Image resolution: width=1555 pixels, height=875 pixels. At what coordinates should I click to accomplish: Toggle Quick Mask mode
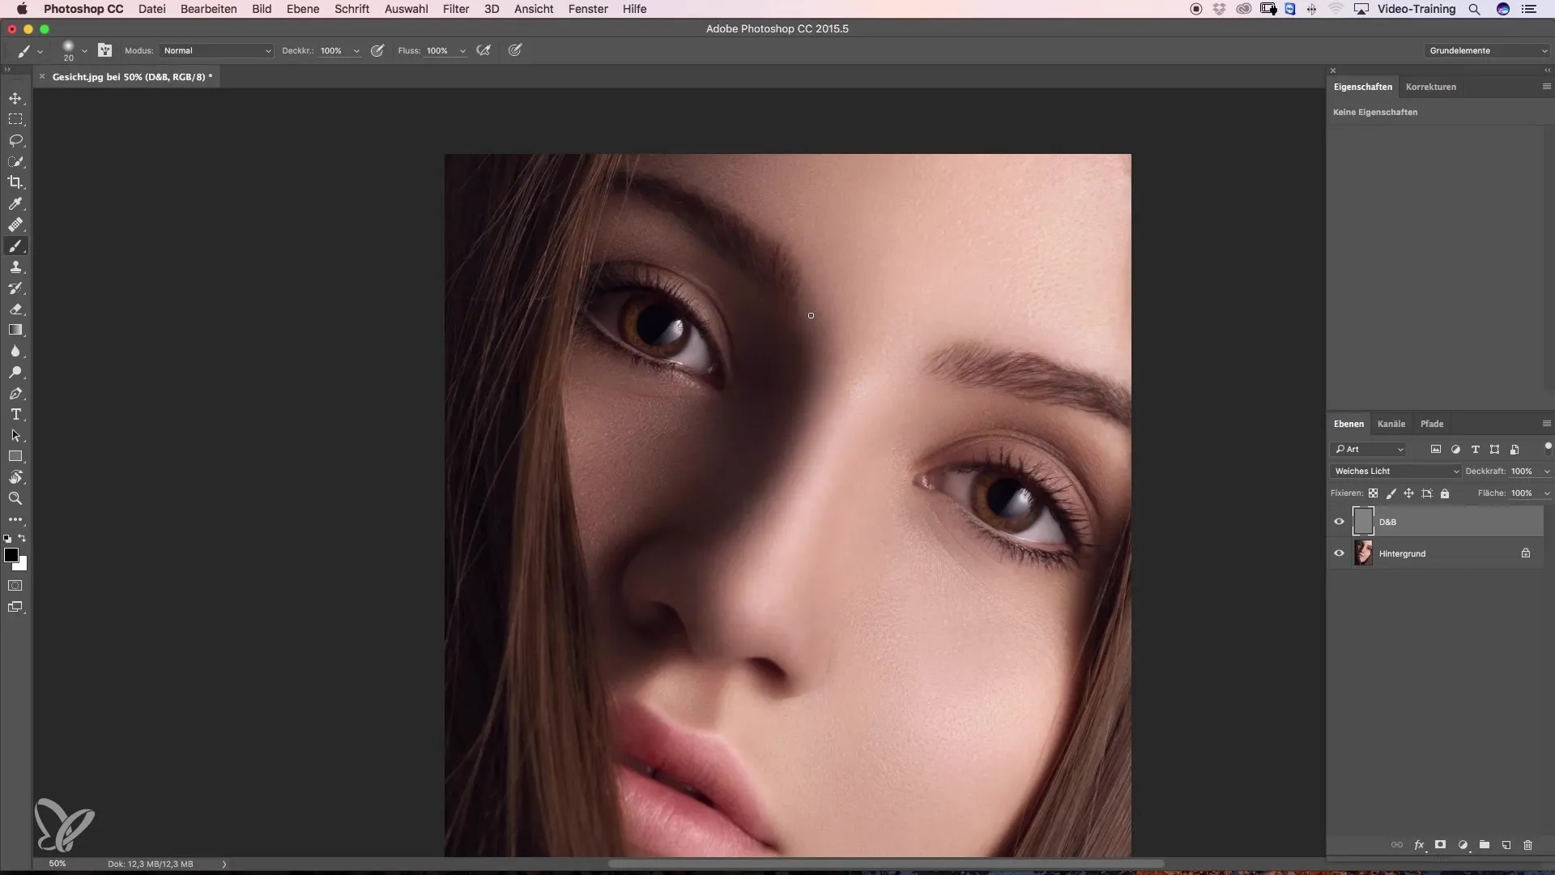[15, 585]
